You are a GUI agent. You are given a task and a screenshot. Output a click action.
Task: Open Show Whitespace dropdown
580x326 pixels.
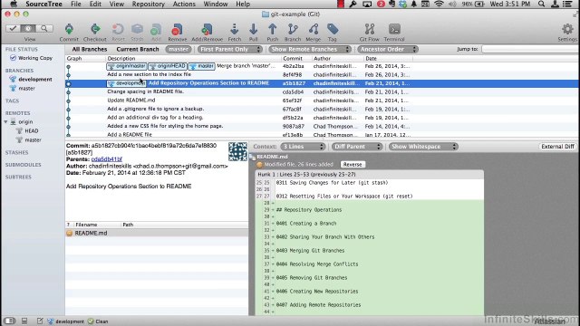[x=423, y=147]
